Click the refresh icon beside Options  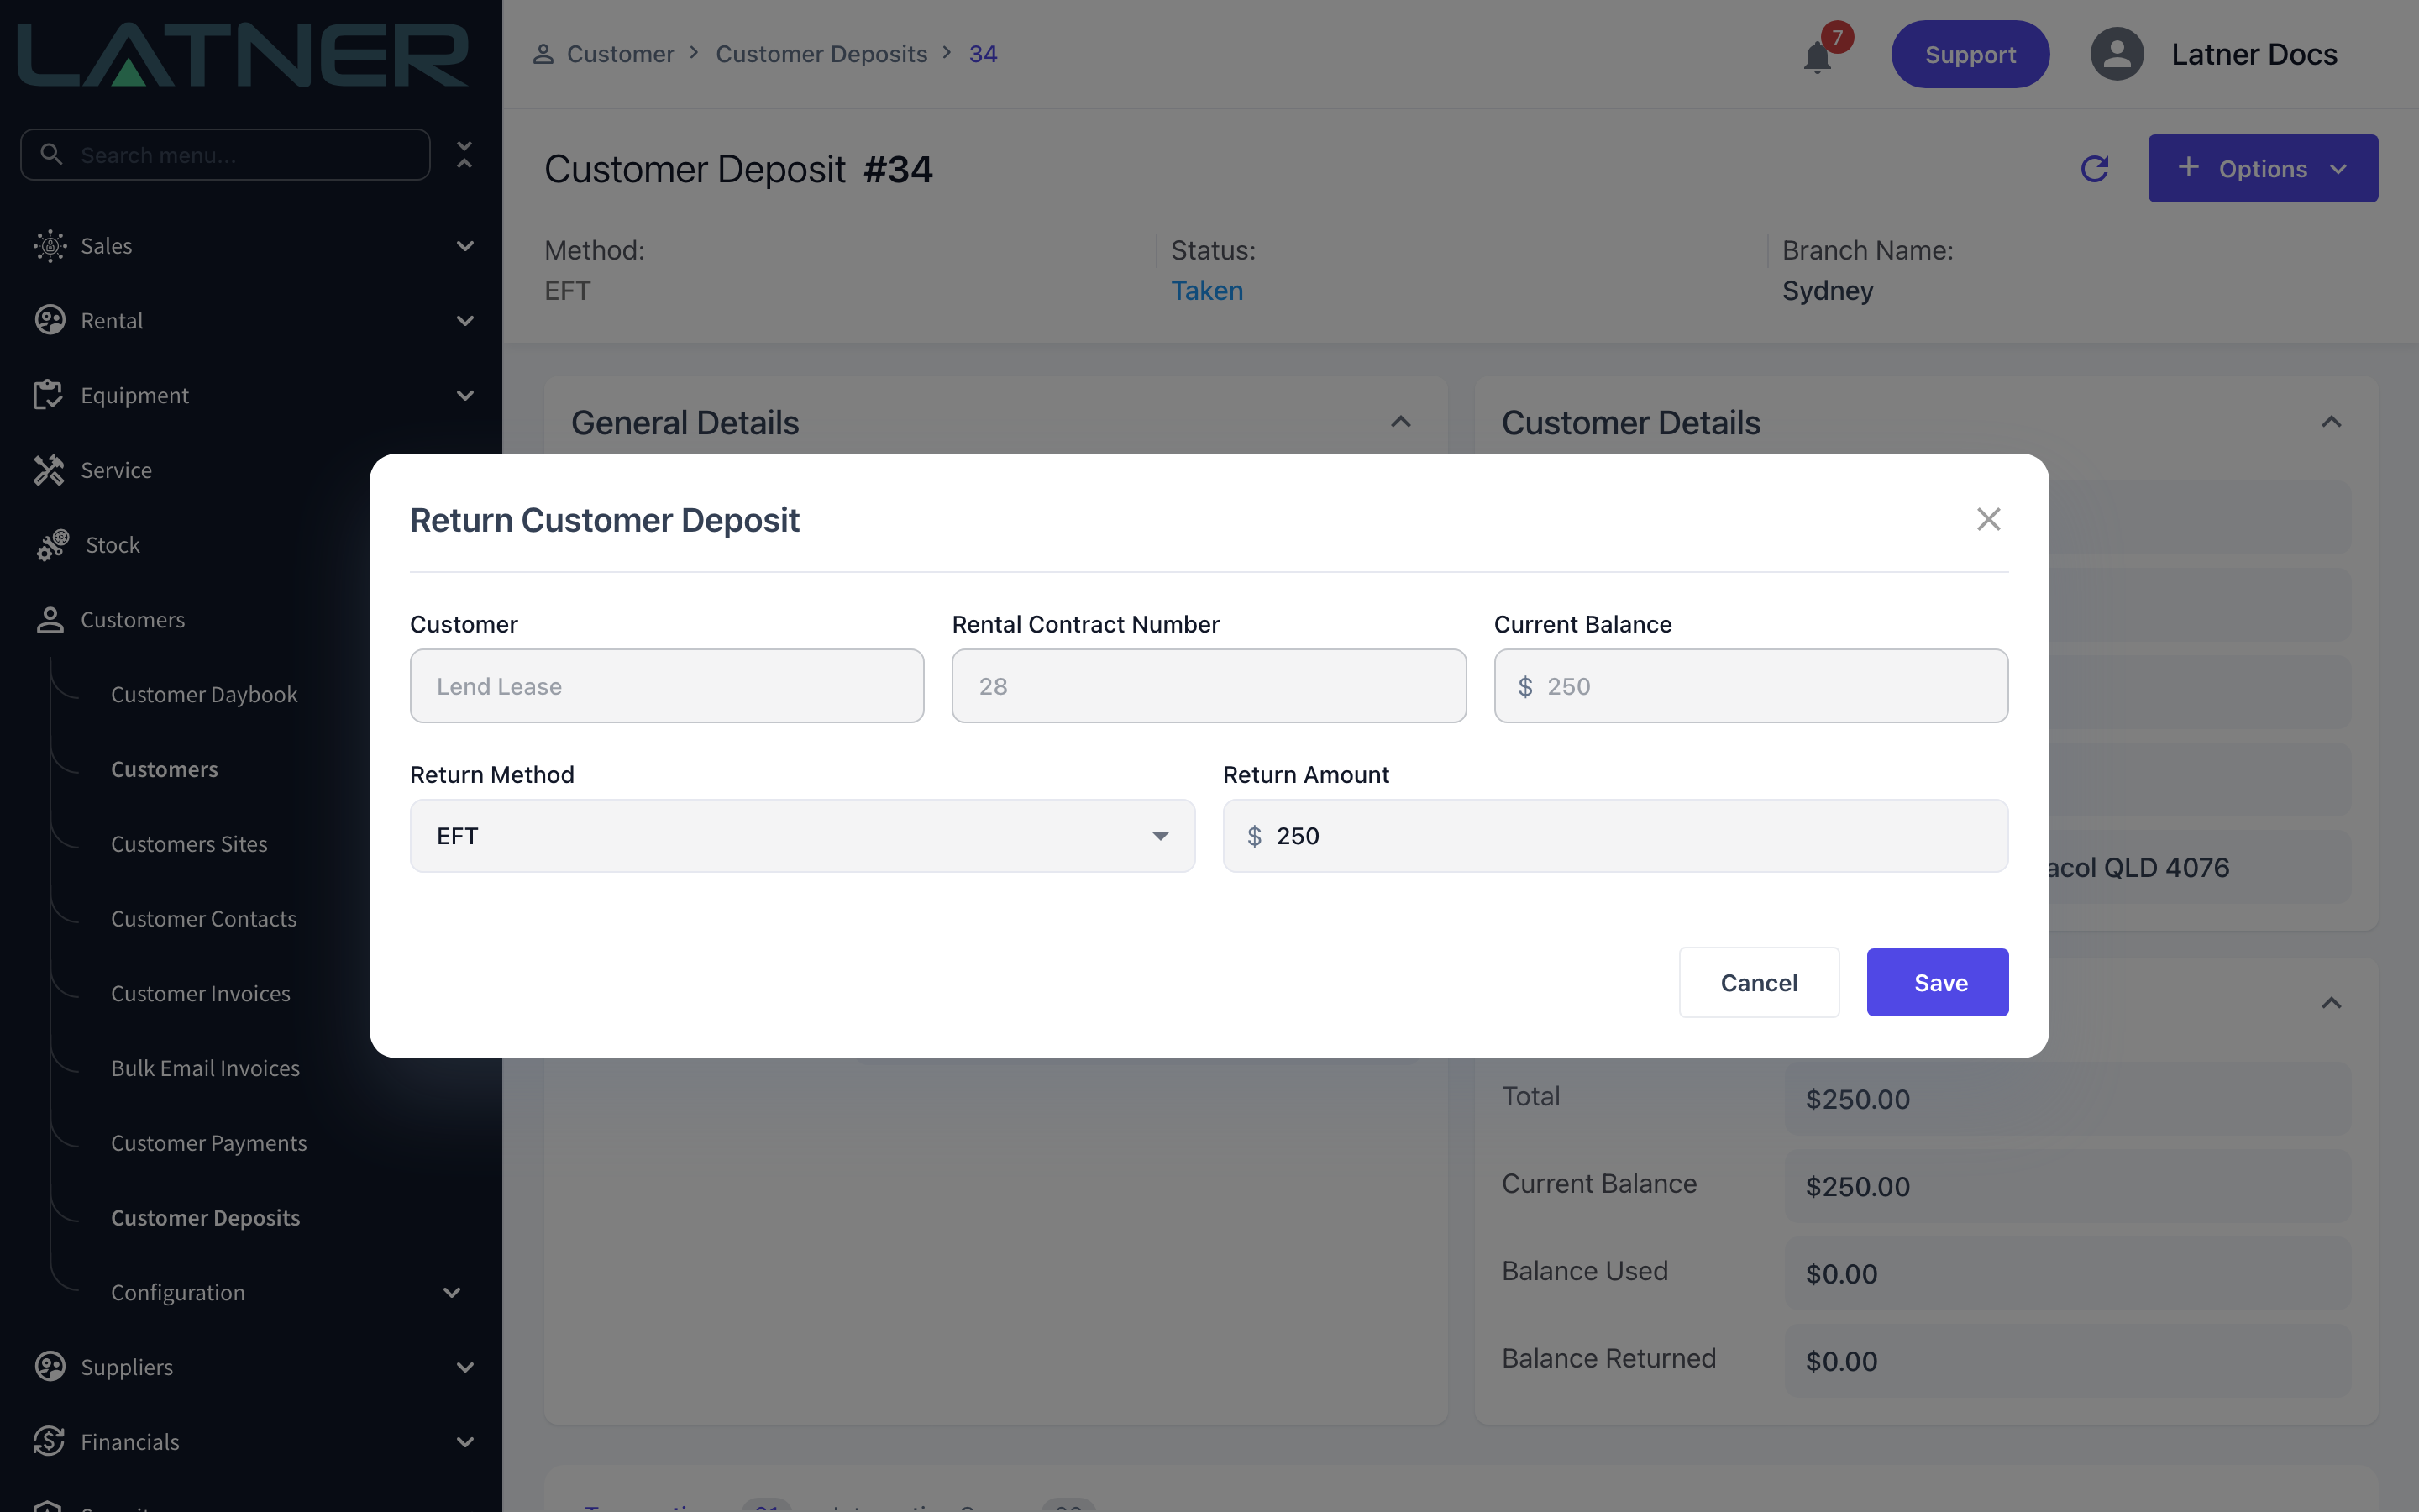[2094, 168]
